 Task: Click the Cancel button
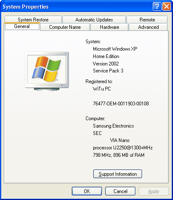click(120, 191)
